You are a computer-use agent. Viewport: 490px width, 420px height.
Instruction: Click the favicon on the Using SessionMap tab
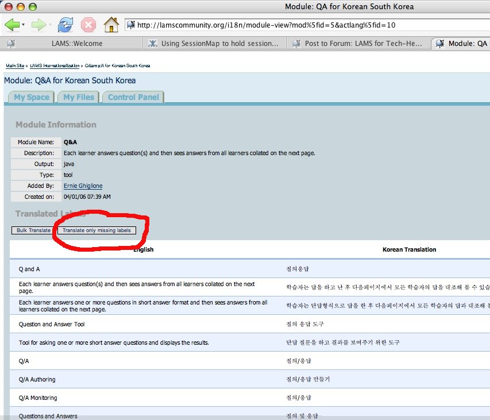(x=152, y=43)
